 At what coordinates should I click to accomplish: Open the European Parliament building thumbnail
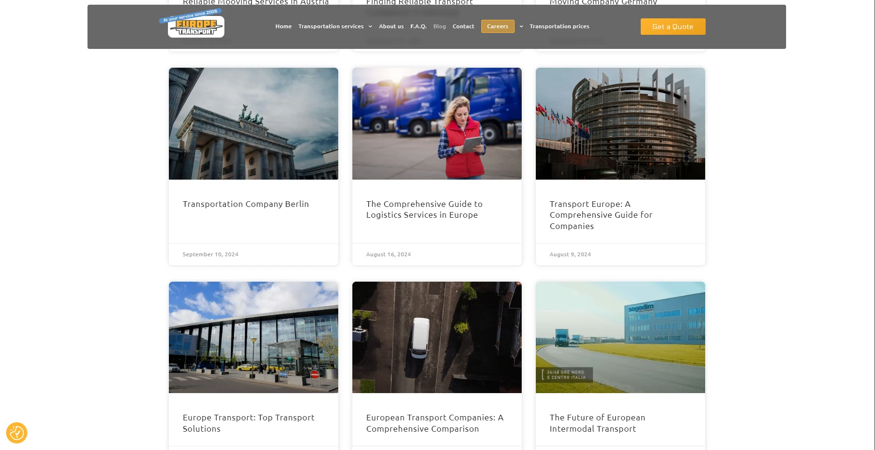click(620, 124)
